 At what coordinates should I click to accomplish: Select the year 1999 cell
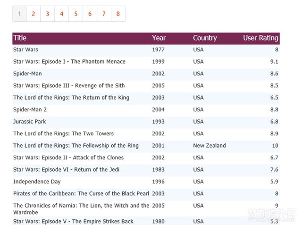(x=159, y=62)
